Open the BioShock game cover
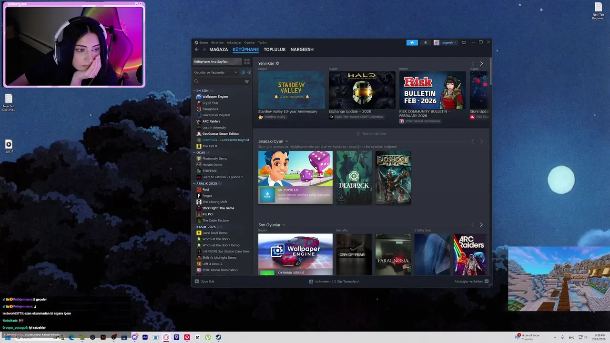The width and height of the screenshot is (610, 343). [393, 177]
